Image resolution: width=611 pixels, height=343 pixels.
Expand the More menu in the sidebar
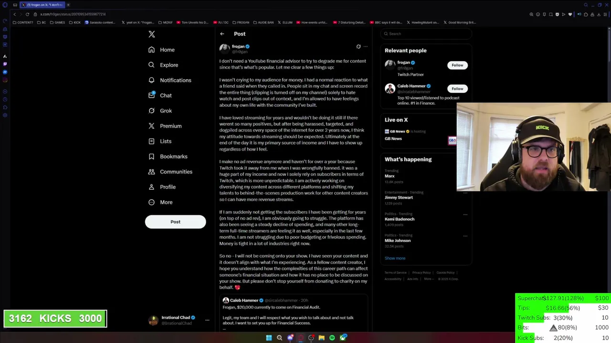point(161,202)
